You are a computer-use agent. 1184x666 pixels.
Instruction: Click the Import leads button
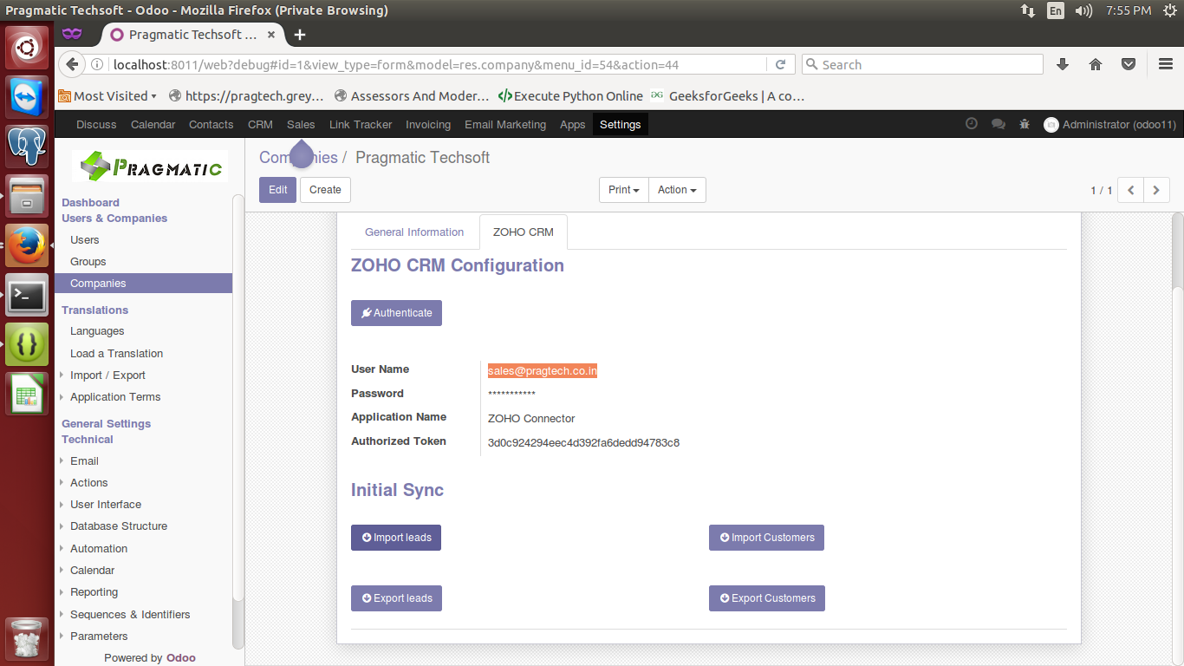click(x=396, y=538)
